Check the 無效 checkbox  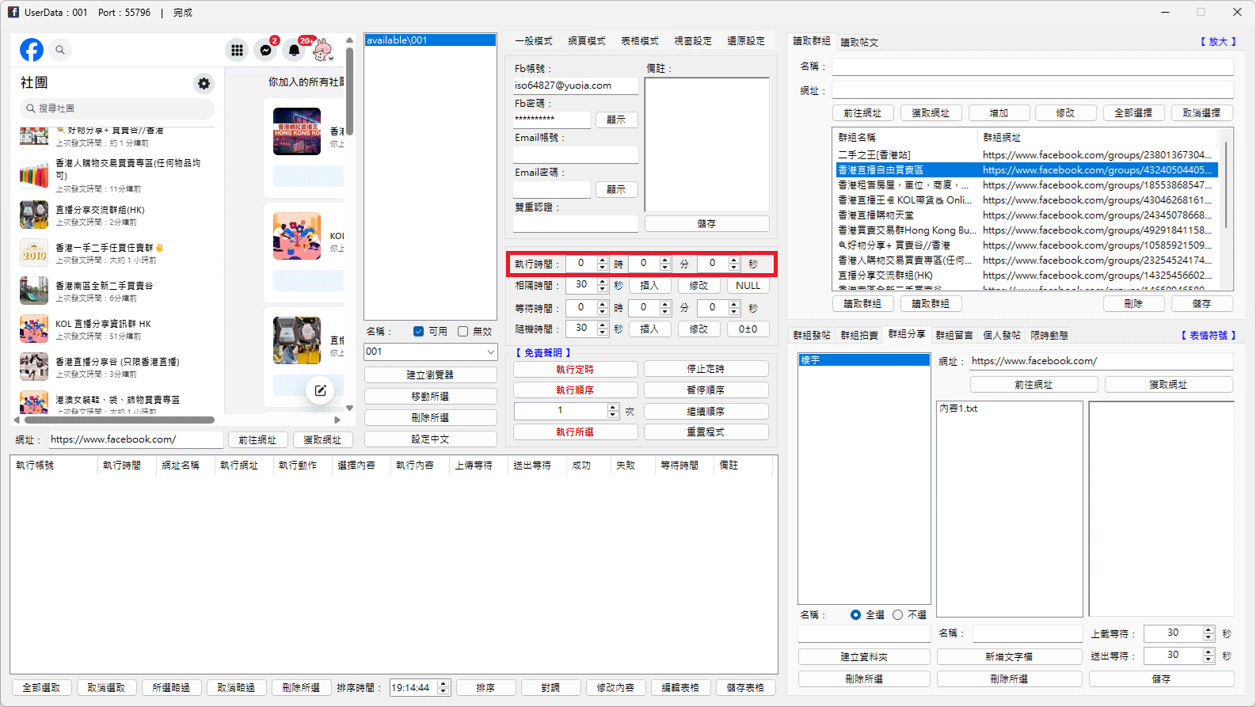462,332
